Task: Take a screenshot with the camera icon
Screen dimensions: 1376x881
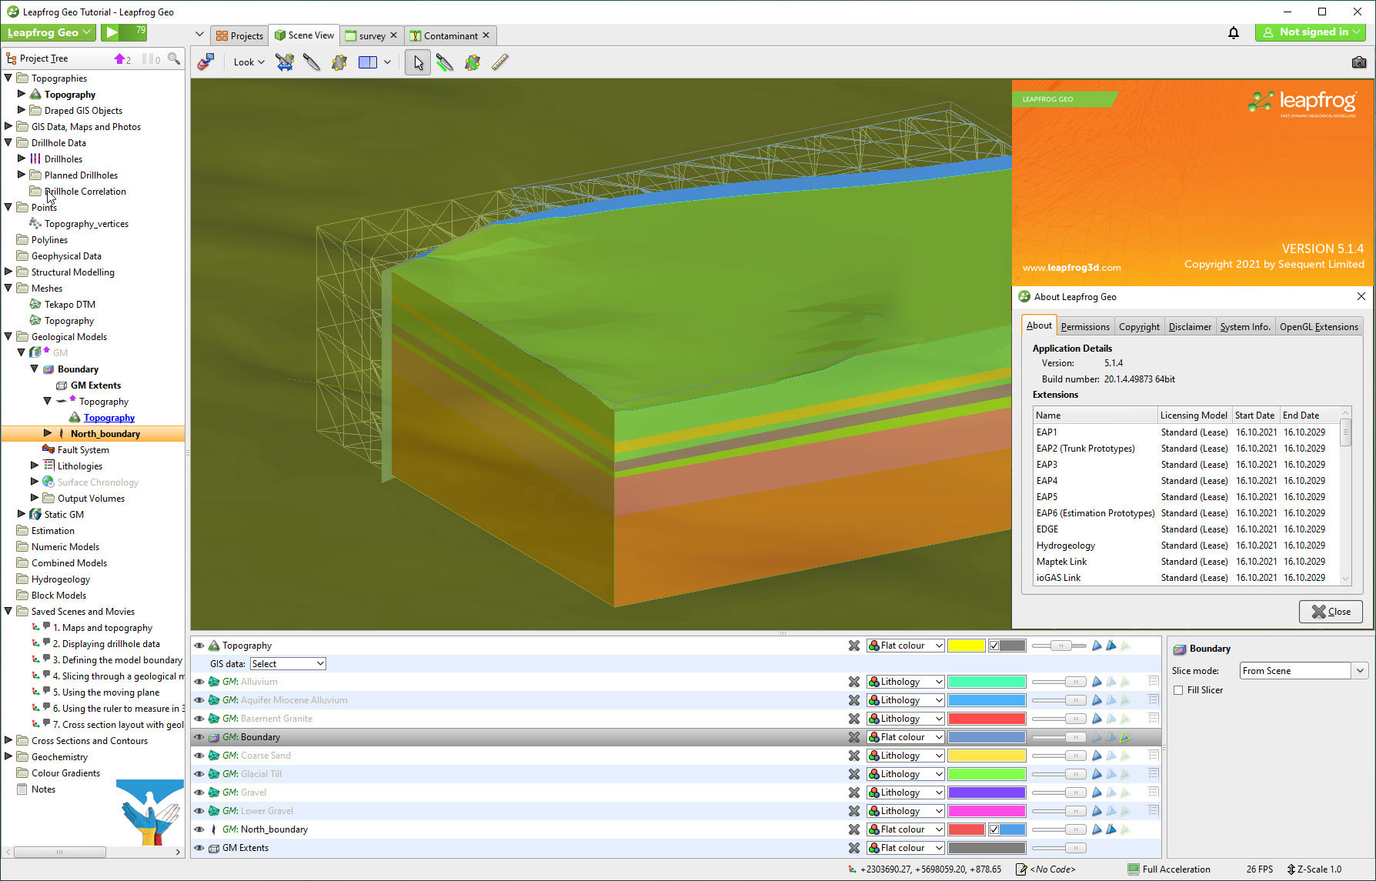Action: pos(1358,62)
